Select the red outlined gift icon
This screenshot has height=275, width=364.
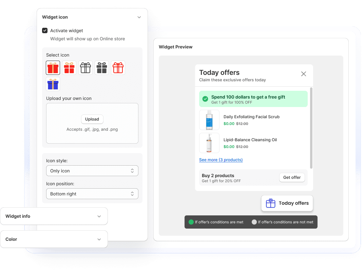[x=118, y=68]
